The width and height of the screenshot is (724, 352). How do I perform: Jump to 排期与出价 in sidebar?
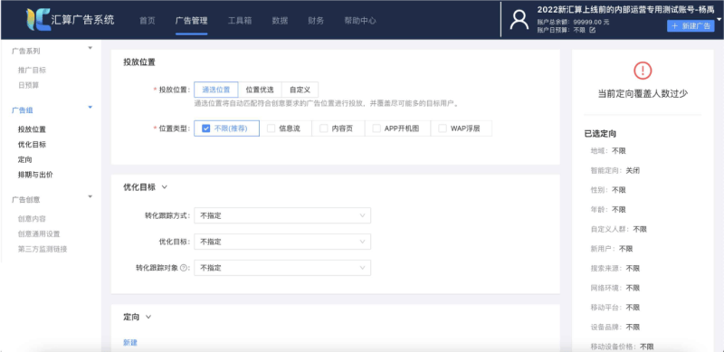pos(35,175)
